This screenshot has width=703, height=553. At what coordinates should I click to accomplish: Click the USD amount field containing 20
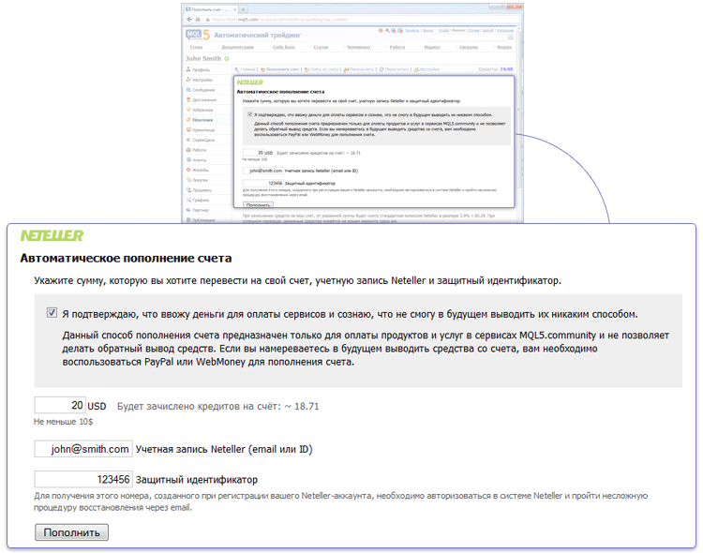coord(60,406)
